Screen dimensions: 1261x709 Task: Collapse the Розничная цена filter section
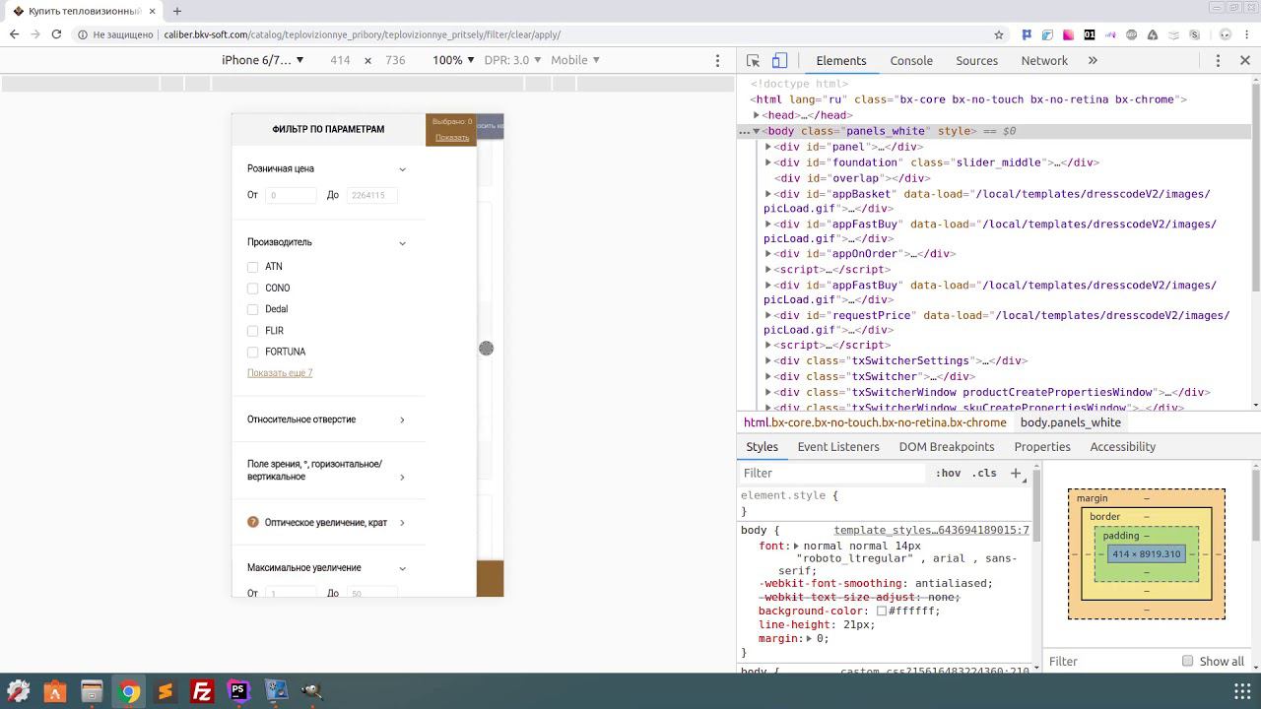pos(402,169)
